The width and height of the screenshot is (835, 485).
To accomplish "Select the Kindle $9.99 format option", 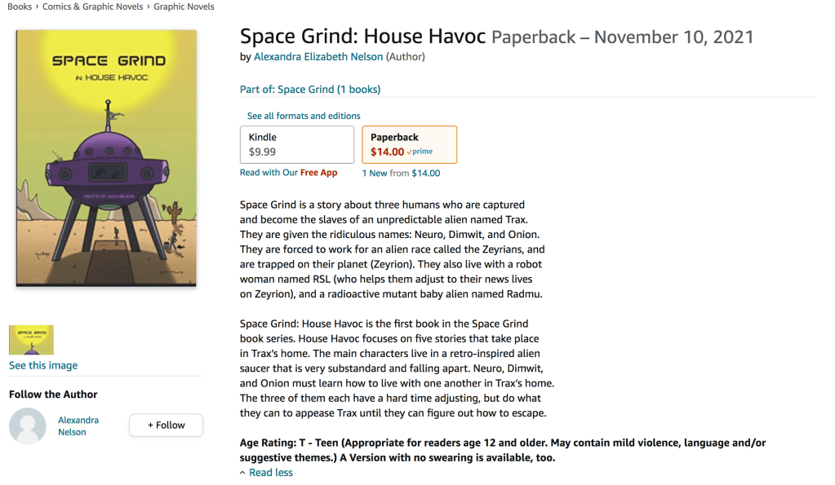I will (x=297, y=144).
